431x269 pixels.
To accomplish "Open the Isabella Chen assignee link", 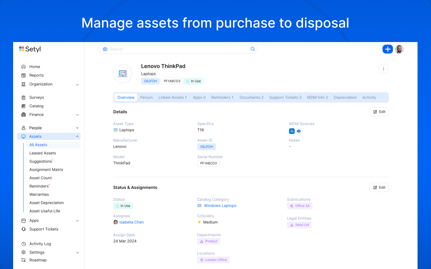I will coord(132,222).
